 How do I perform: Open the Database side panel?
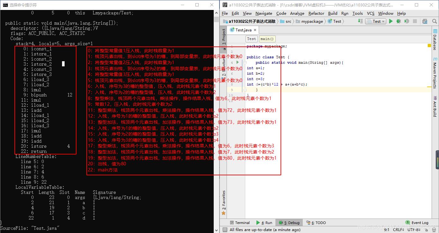[x=435, y=39]
